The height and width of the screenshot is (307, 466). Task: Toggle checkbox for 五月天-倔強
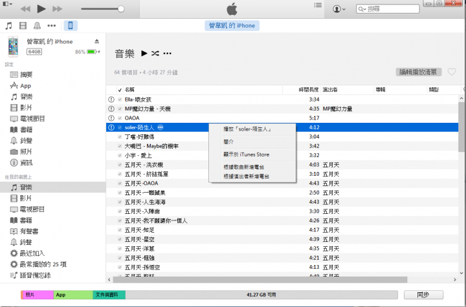tap(120, 258)
